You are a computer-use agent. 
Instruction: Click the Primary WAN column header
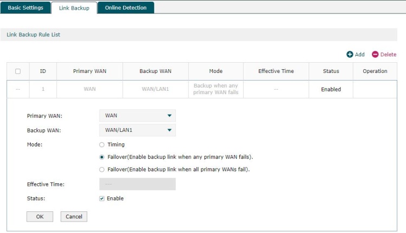tap(89, 71)
